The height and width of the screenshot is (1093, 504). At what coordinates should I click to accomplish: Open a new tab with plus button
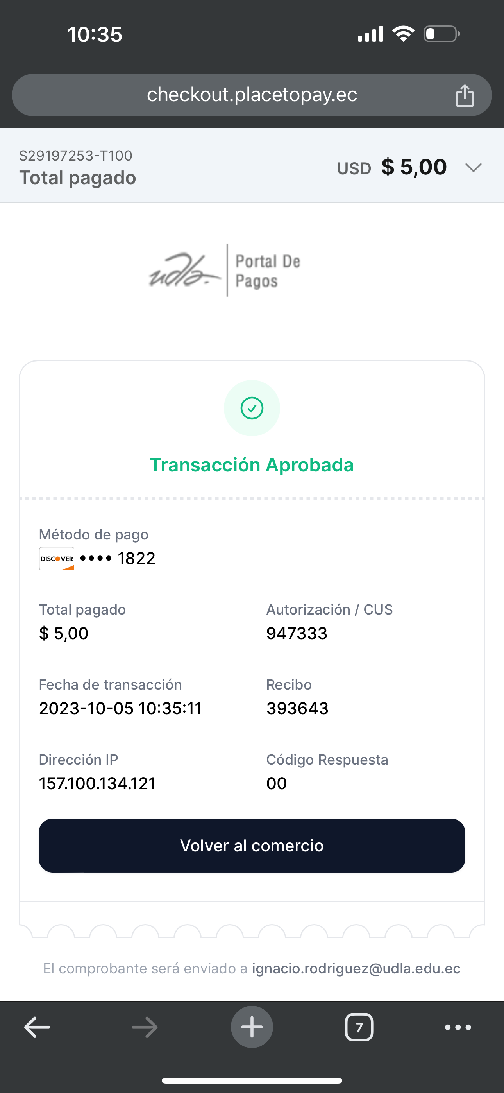point(252,1027)
